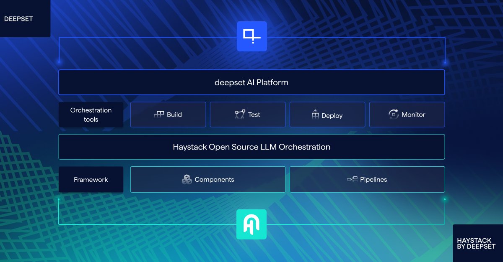Click the deepset AI Platform banner
Image resolution: width=503 pixels, height=262 pixels.
(x=251, y=82)
